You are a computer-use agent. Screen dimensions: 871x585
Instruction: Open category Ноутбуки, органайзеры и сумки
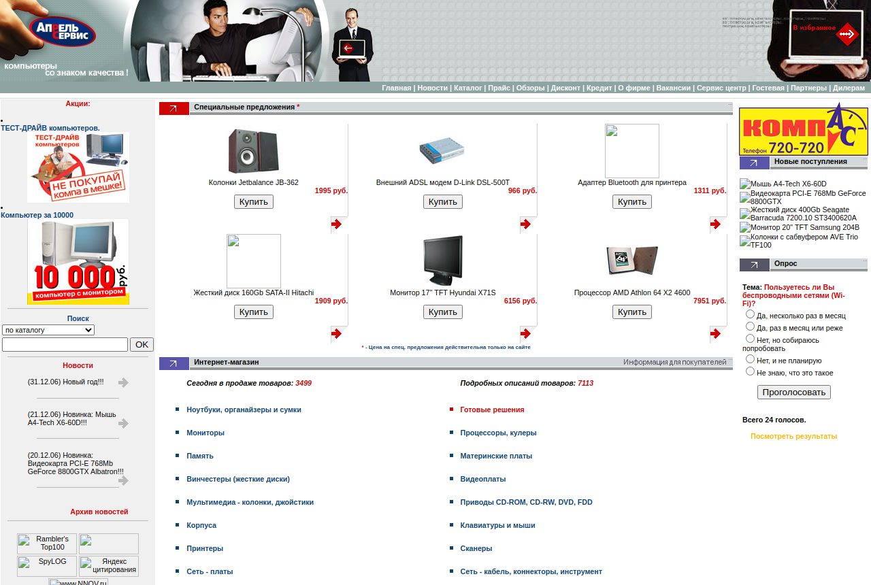coord(244,409)
